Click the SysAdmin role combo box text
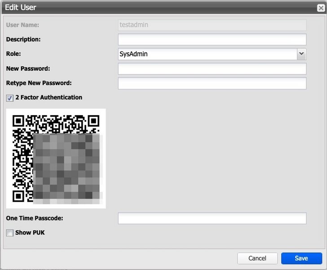Image resolution: width=327 pixels, height=270 pixels. [x=207, y=54]
